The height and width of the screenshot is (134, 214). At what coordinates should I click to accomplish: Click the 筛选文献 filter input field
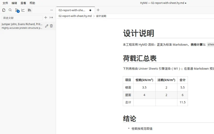coord(22,18)
